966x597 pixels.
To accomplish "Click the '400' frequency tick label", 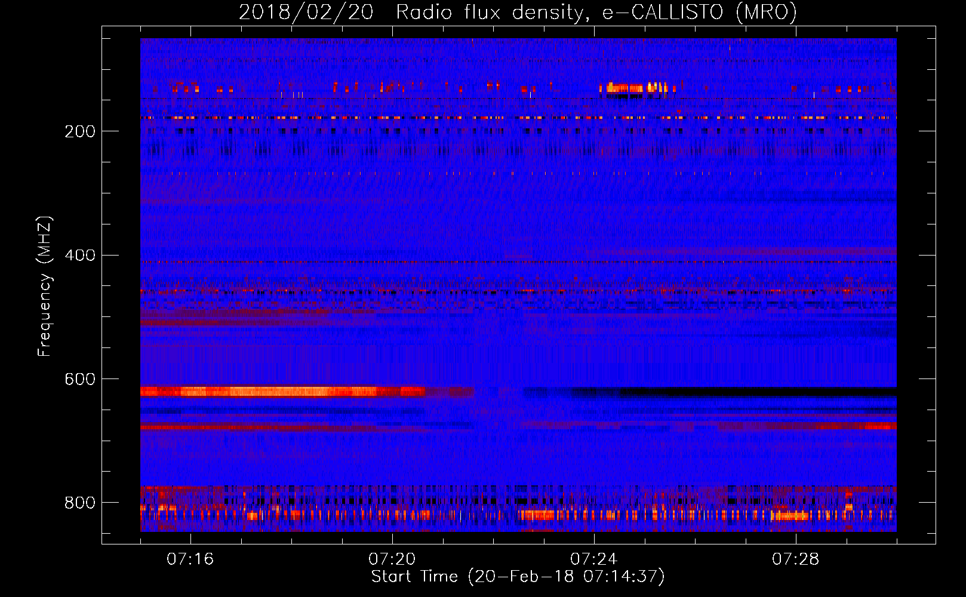I will coord(80,256).
